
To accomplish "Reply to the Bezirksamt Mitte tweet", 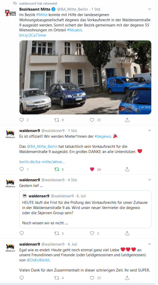I will (22, 120).
